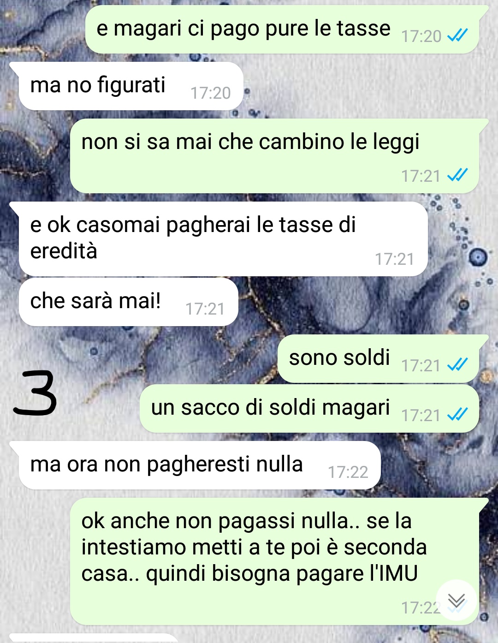The width and height of the screenshot is (498, 643).
Task: Tap the handwritten number 3 annotation
Action: (35, 393)
